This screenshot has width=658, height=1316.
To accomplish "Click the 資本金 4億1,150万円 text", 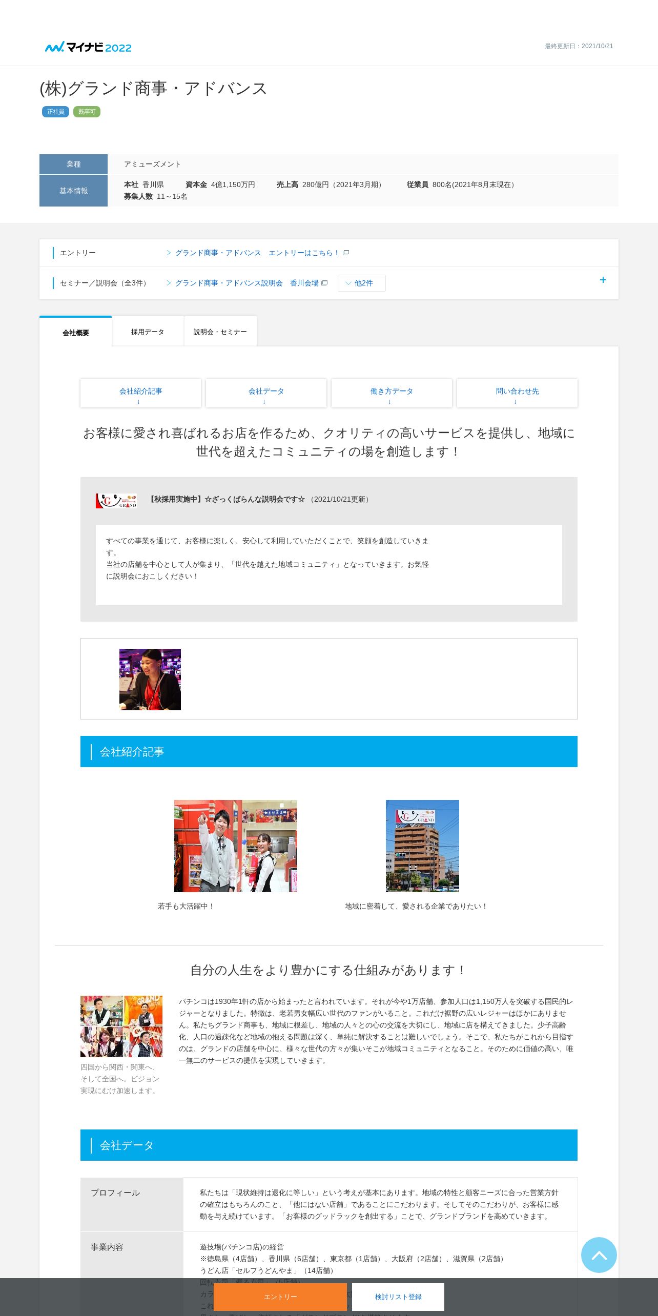I will 220,184.
